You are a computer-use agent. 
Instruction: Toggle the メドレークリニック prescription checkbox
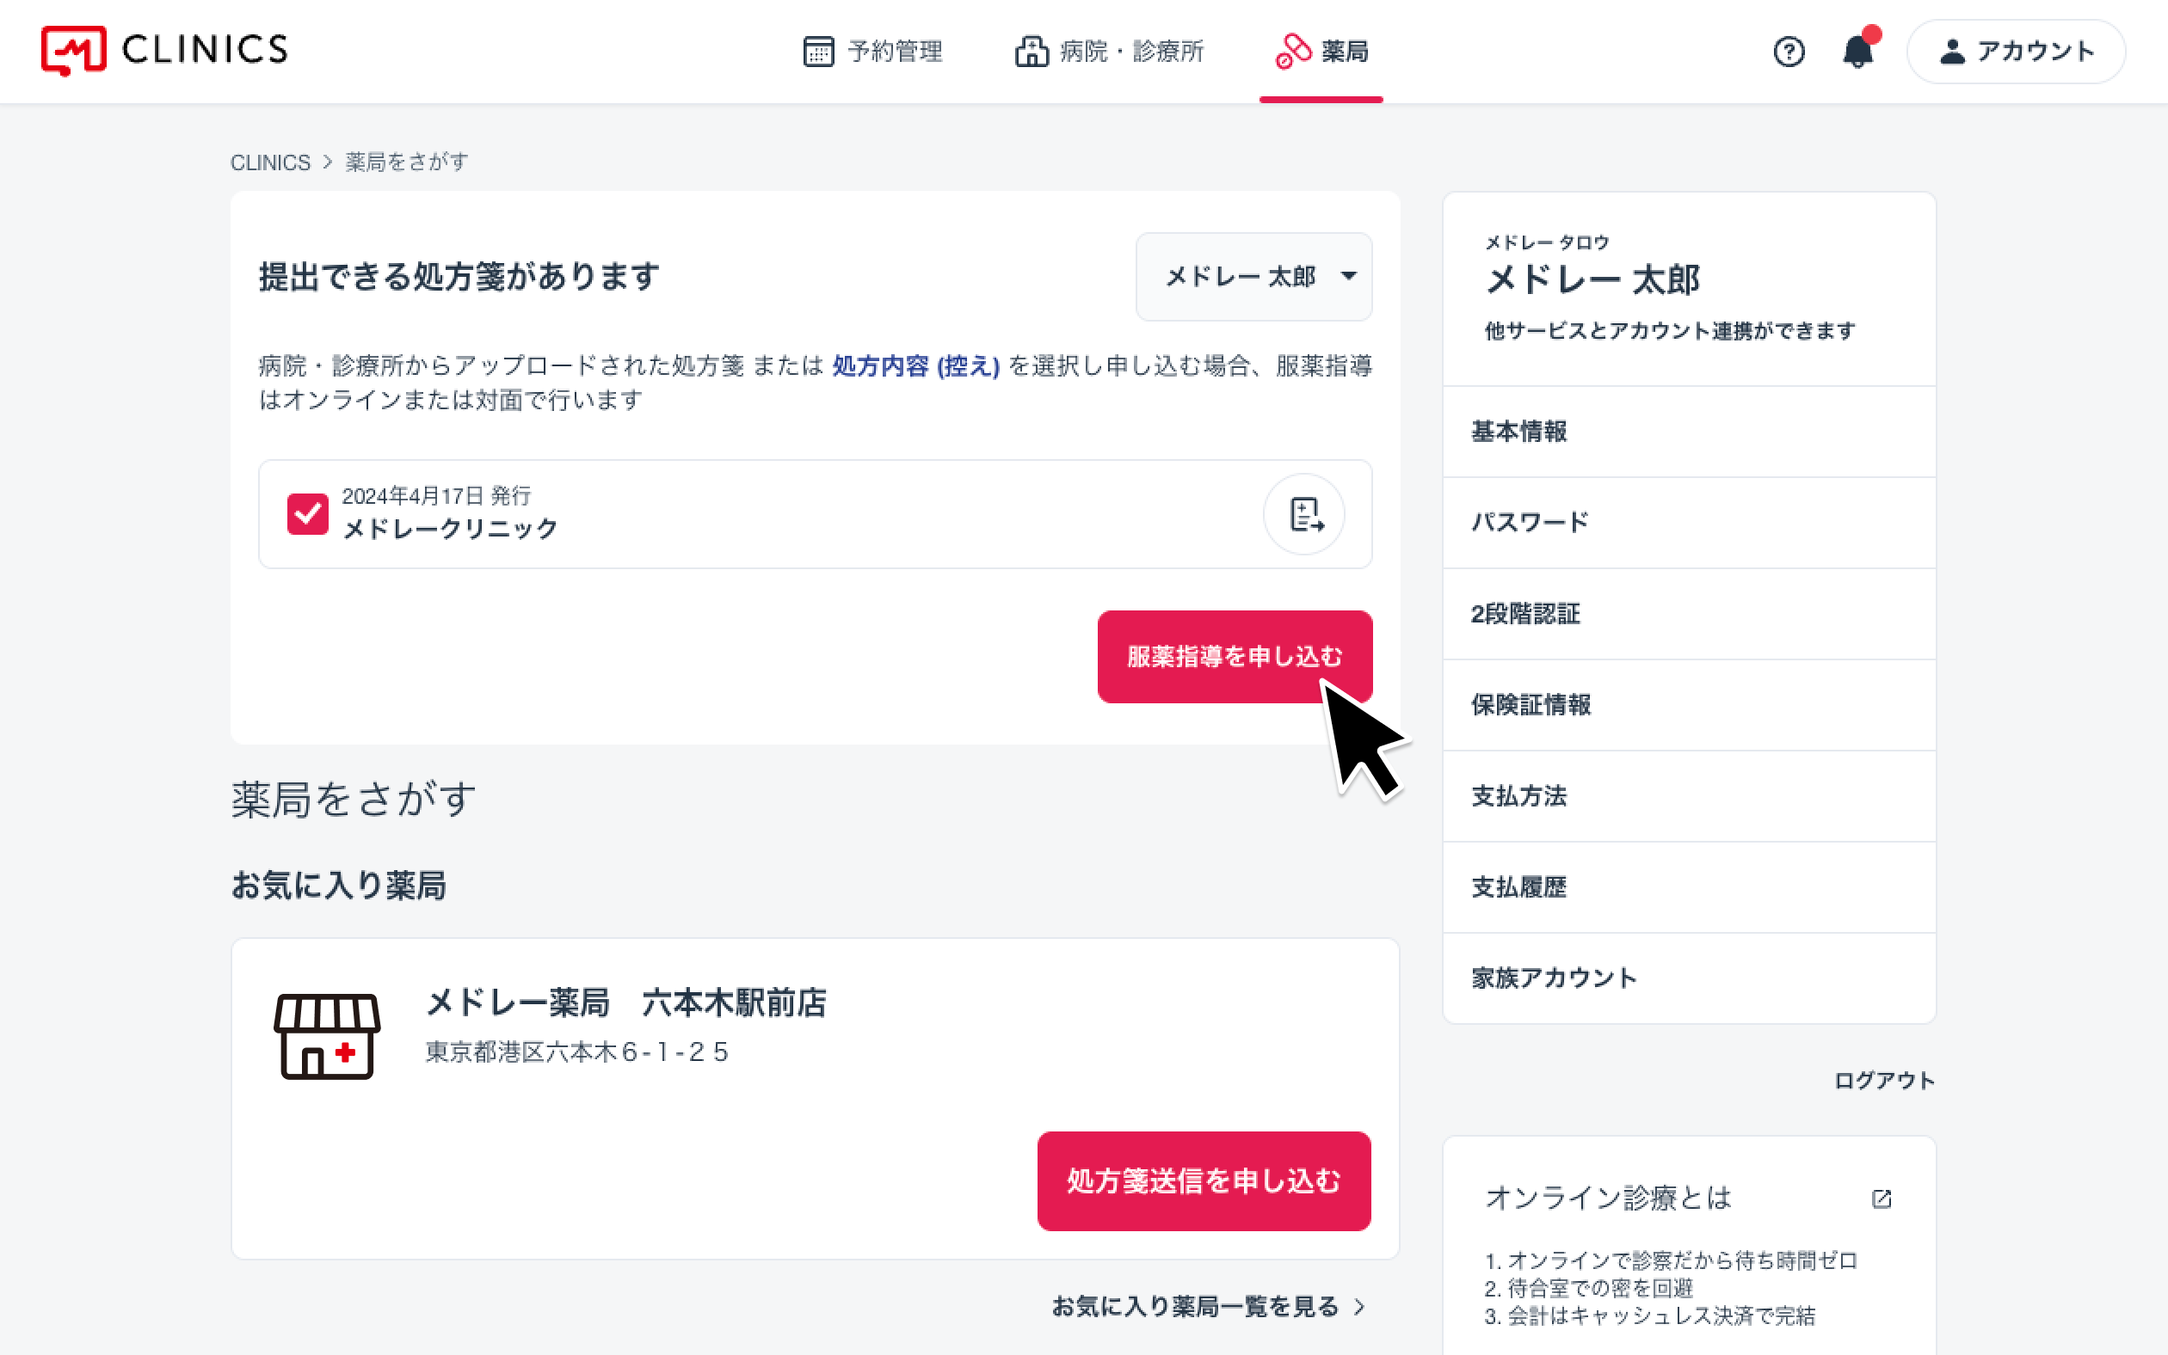[307, 513]
